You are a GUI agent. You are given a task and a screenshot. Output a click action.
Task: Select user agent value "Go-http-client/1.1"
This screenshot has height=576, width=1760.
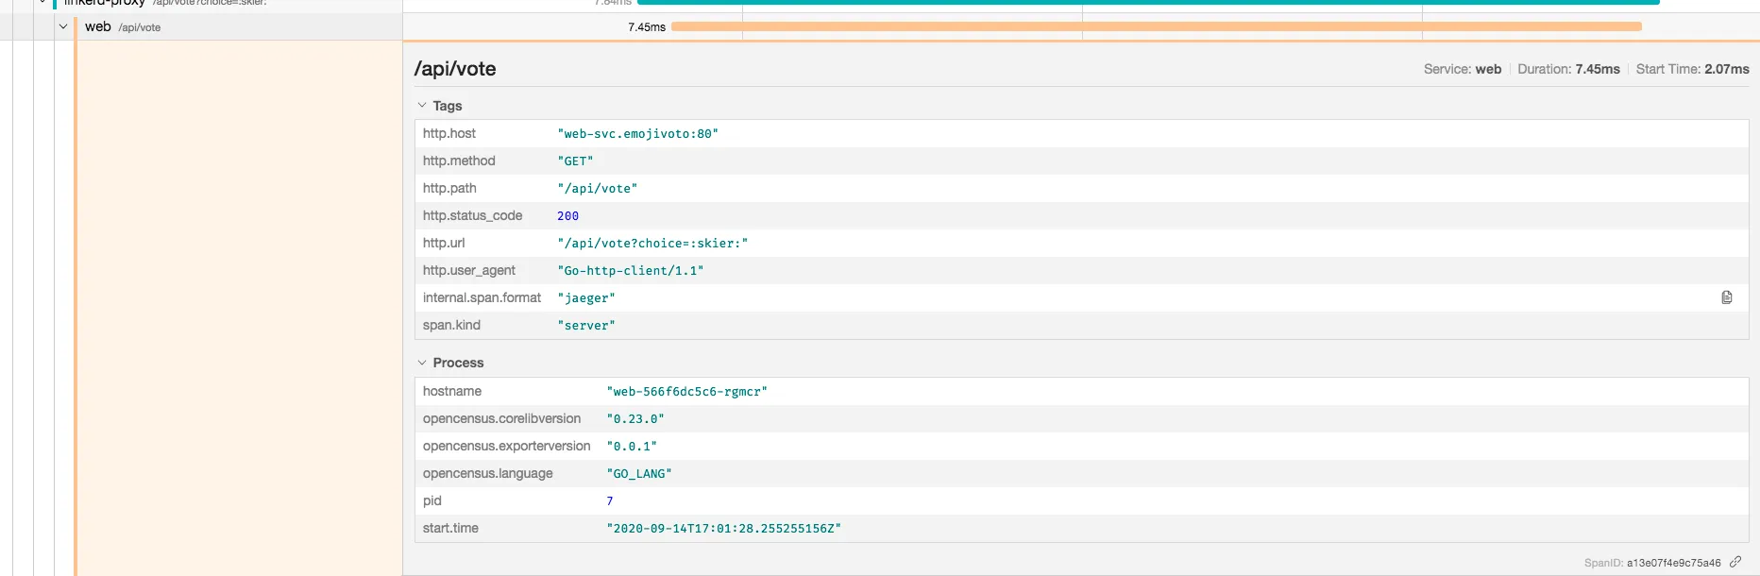point(631,271)
